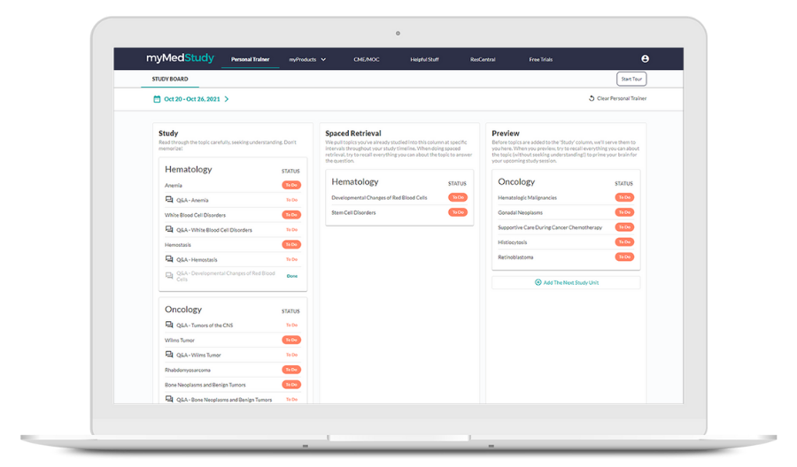Toggle To Do status for White Blood Cell Disorders
The width and height of the screenshot is (797, 467).
click(291, 215)
